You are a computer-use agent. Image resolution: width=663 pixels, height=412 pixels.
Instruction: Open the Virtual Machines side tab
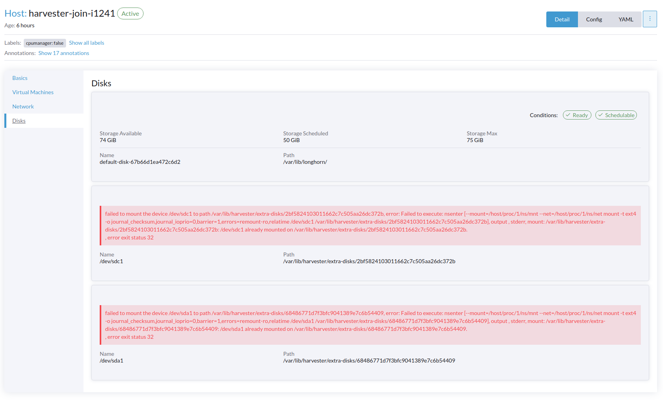coord(33,92)
